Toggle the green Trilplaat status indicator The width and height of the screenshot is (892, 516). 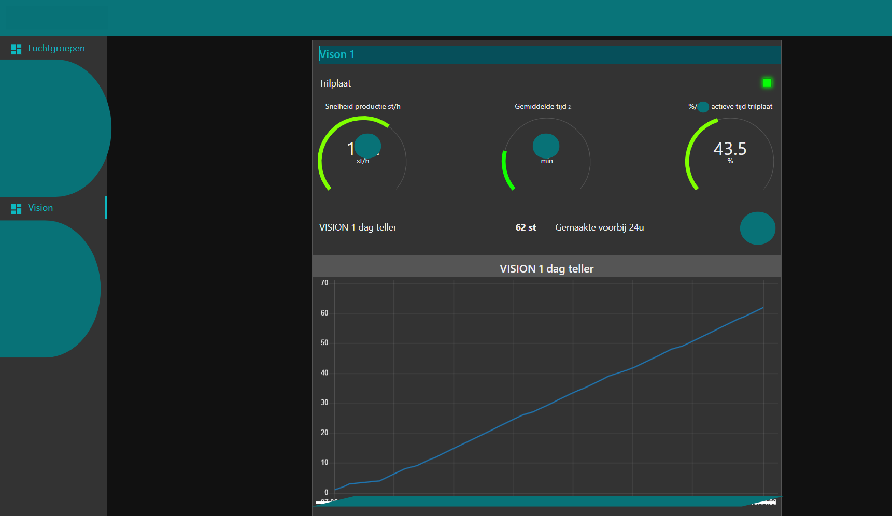pyautogui.click(x=767, y=82)
